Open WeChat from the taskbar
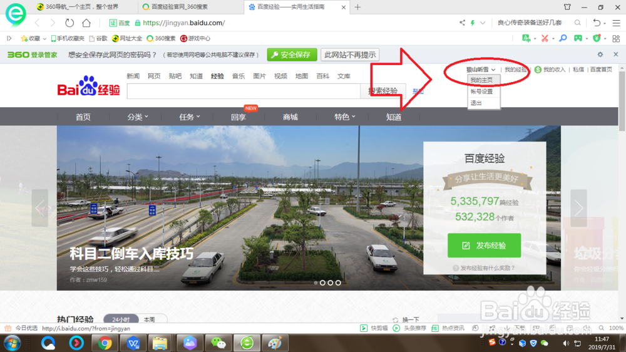Viewport: 626px width, 352px height. pyautogui.click(x=218, y=343)
